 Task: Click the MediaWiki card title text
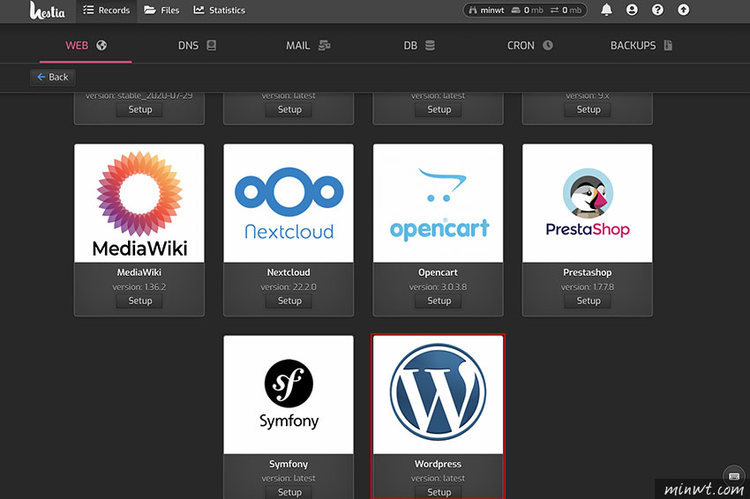139,272
